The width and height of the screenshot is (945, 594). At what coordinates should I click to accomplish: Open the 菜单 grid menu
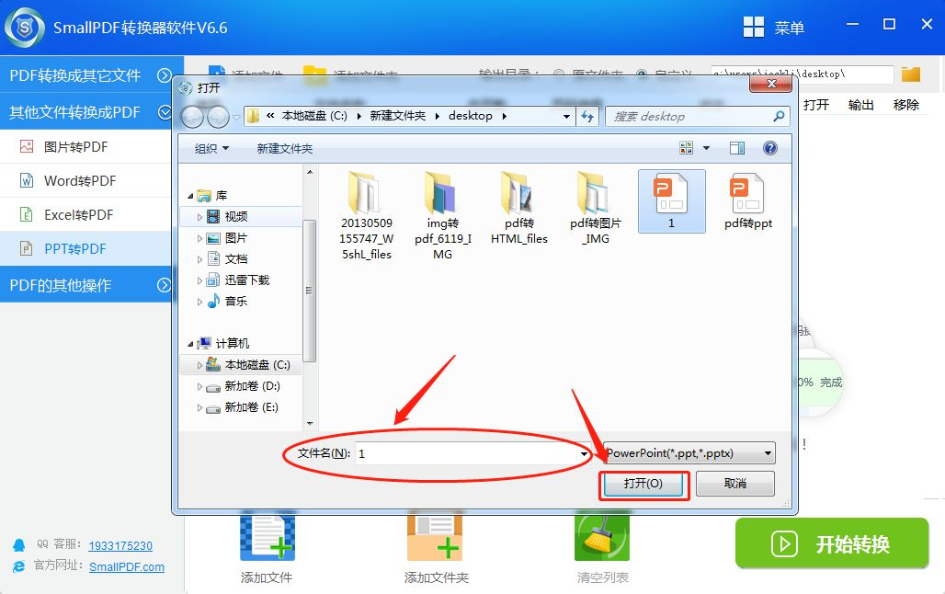point(754,28)
